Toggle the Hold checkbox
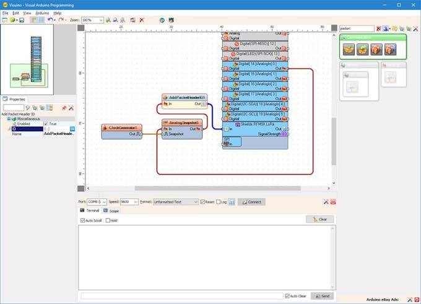Image resolution: width=421 pixels, height=304 pixels. pos(108,220)
